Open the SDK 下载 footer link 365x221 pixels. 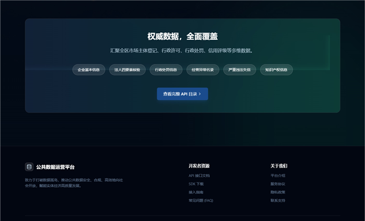coord(196,184)
